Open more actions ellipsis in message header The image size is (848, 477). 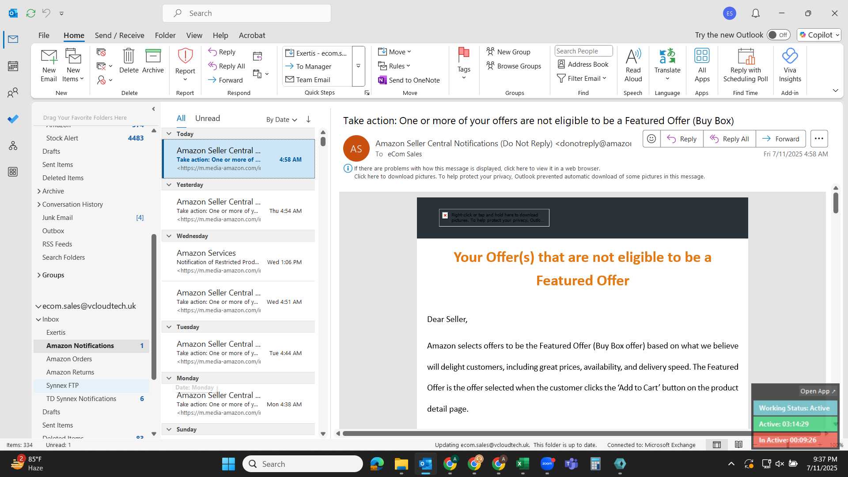point(819,139)
